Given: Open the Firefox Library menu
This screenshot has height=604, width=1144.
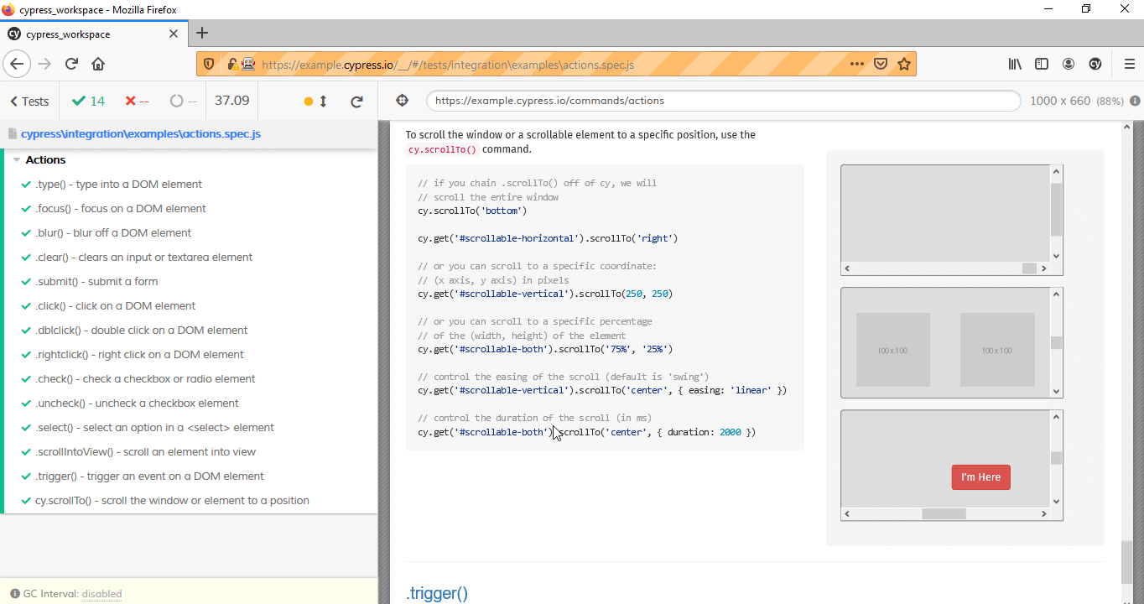Looking at the screenshot, I should (1014, 64).
